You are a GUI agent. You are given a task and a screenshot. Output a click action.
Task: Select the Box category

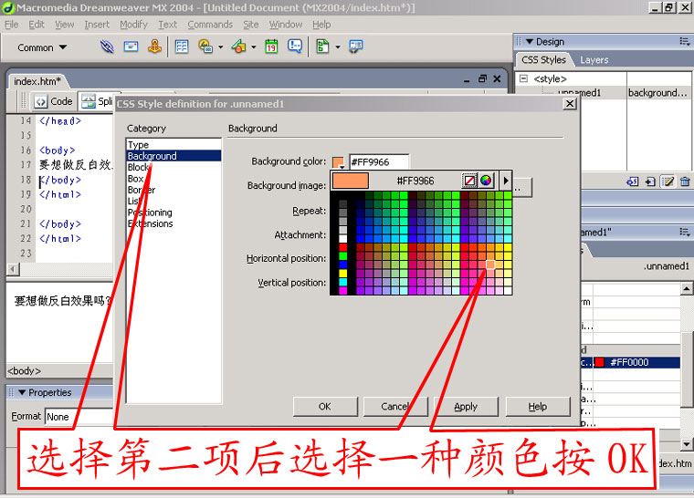click(173, 179)
